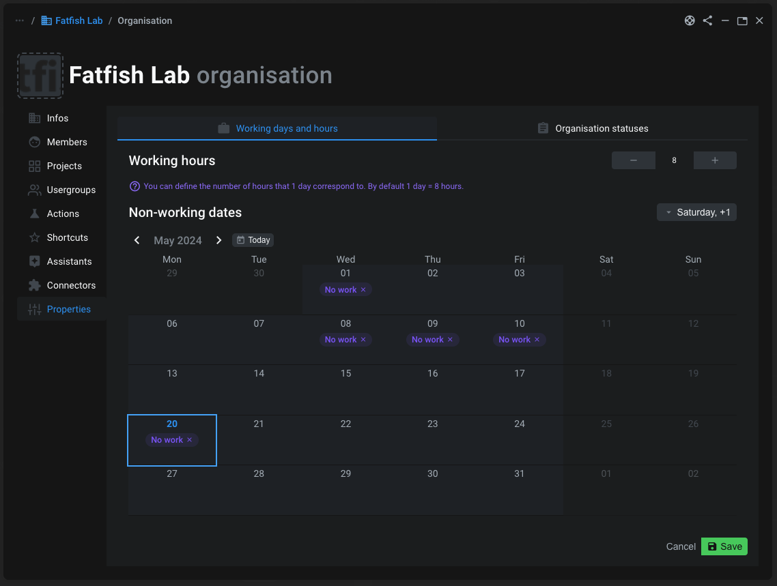Click the Actions flask icon
Viewport: 777px width, 586px height.
click(x=34, y=214)
